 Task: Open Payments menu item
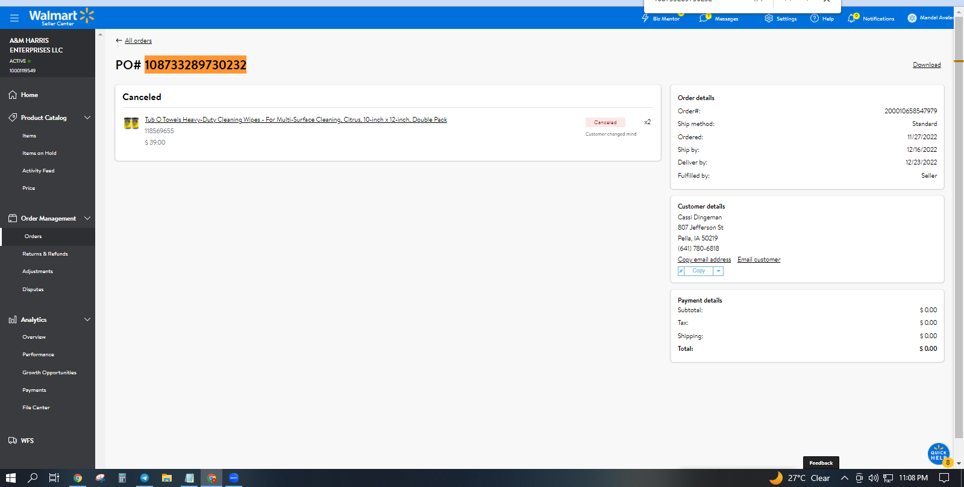click(x=34, y=390)
